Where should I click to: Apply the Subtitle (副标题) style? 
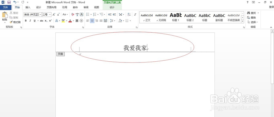(x=219, y=18)
